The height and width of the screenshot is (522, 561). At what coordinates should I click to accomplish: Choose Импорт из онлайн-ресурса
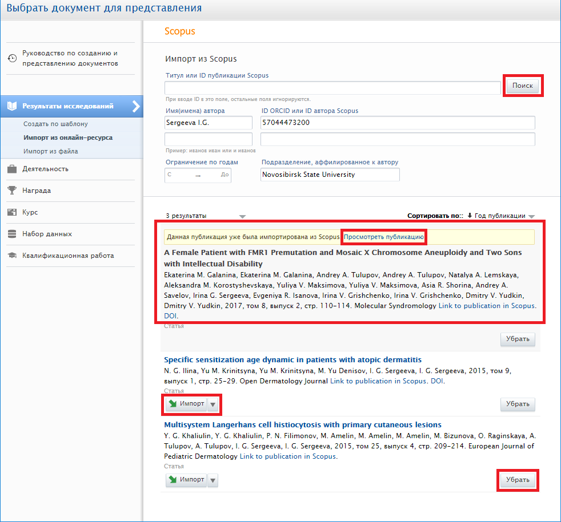point(68,137)
